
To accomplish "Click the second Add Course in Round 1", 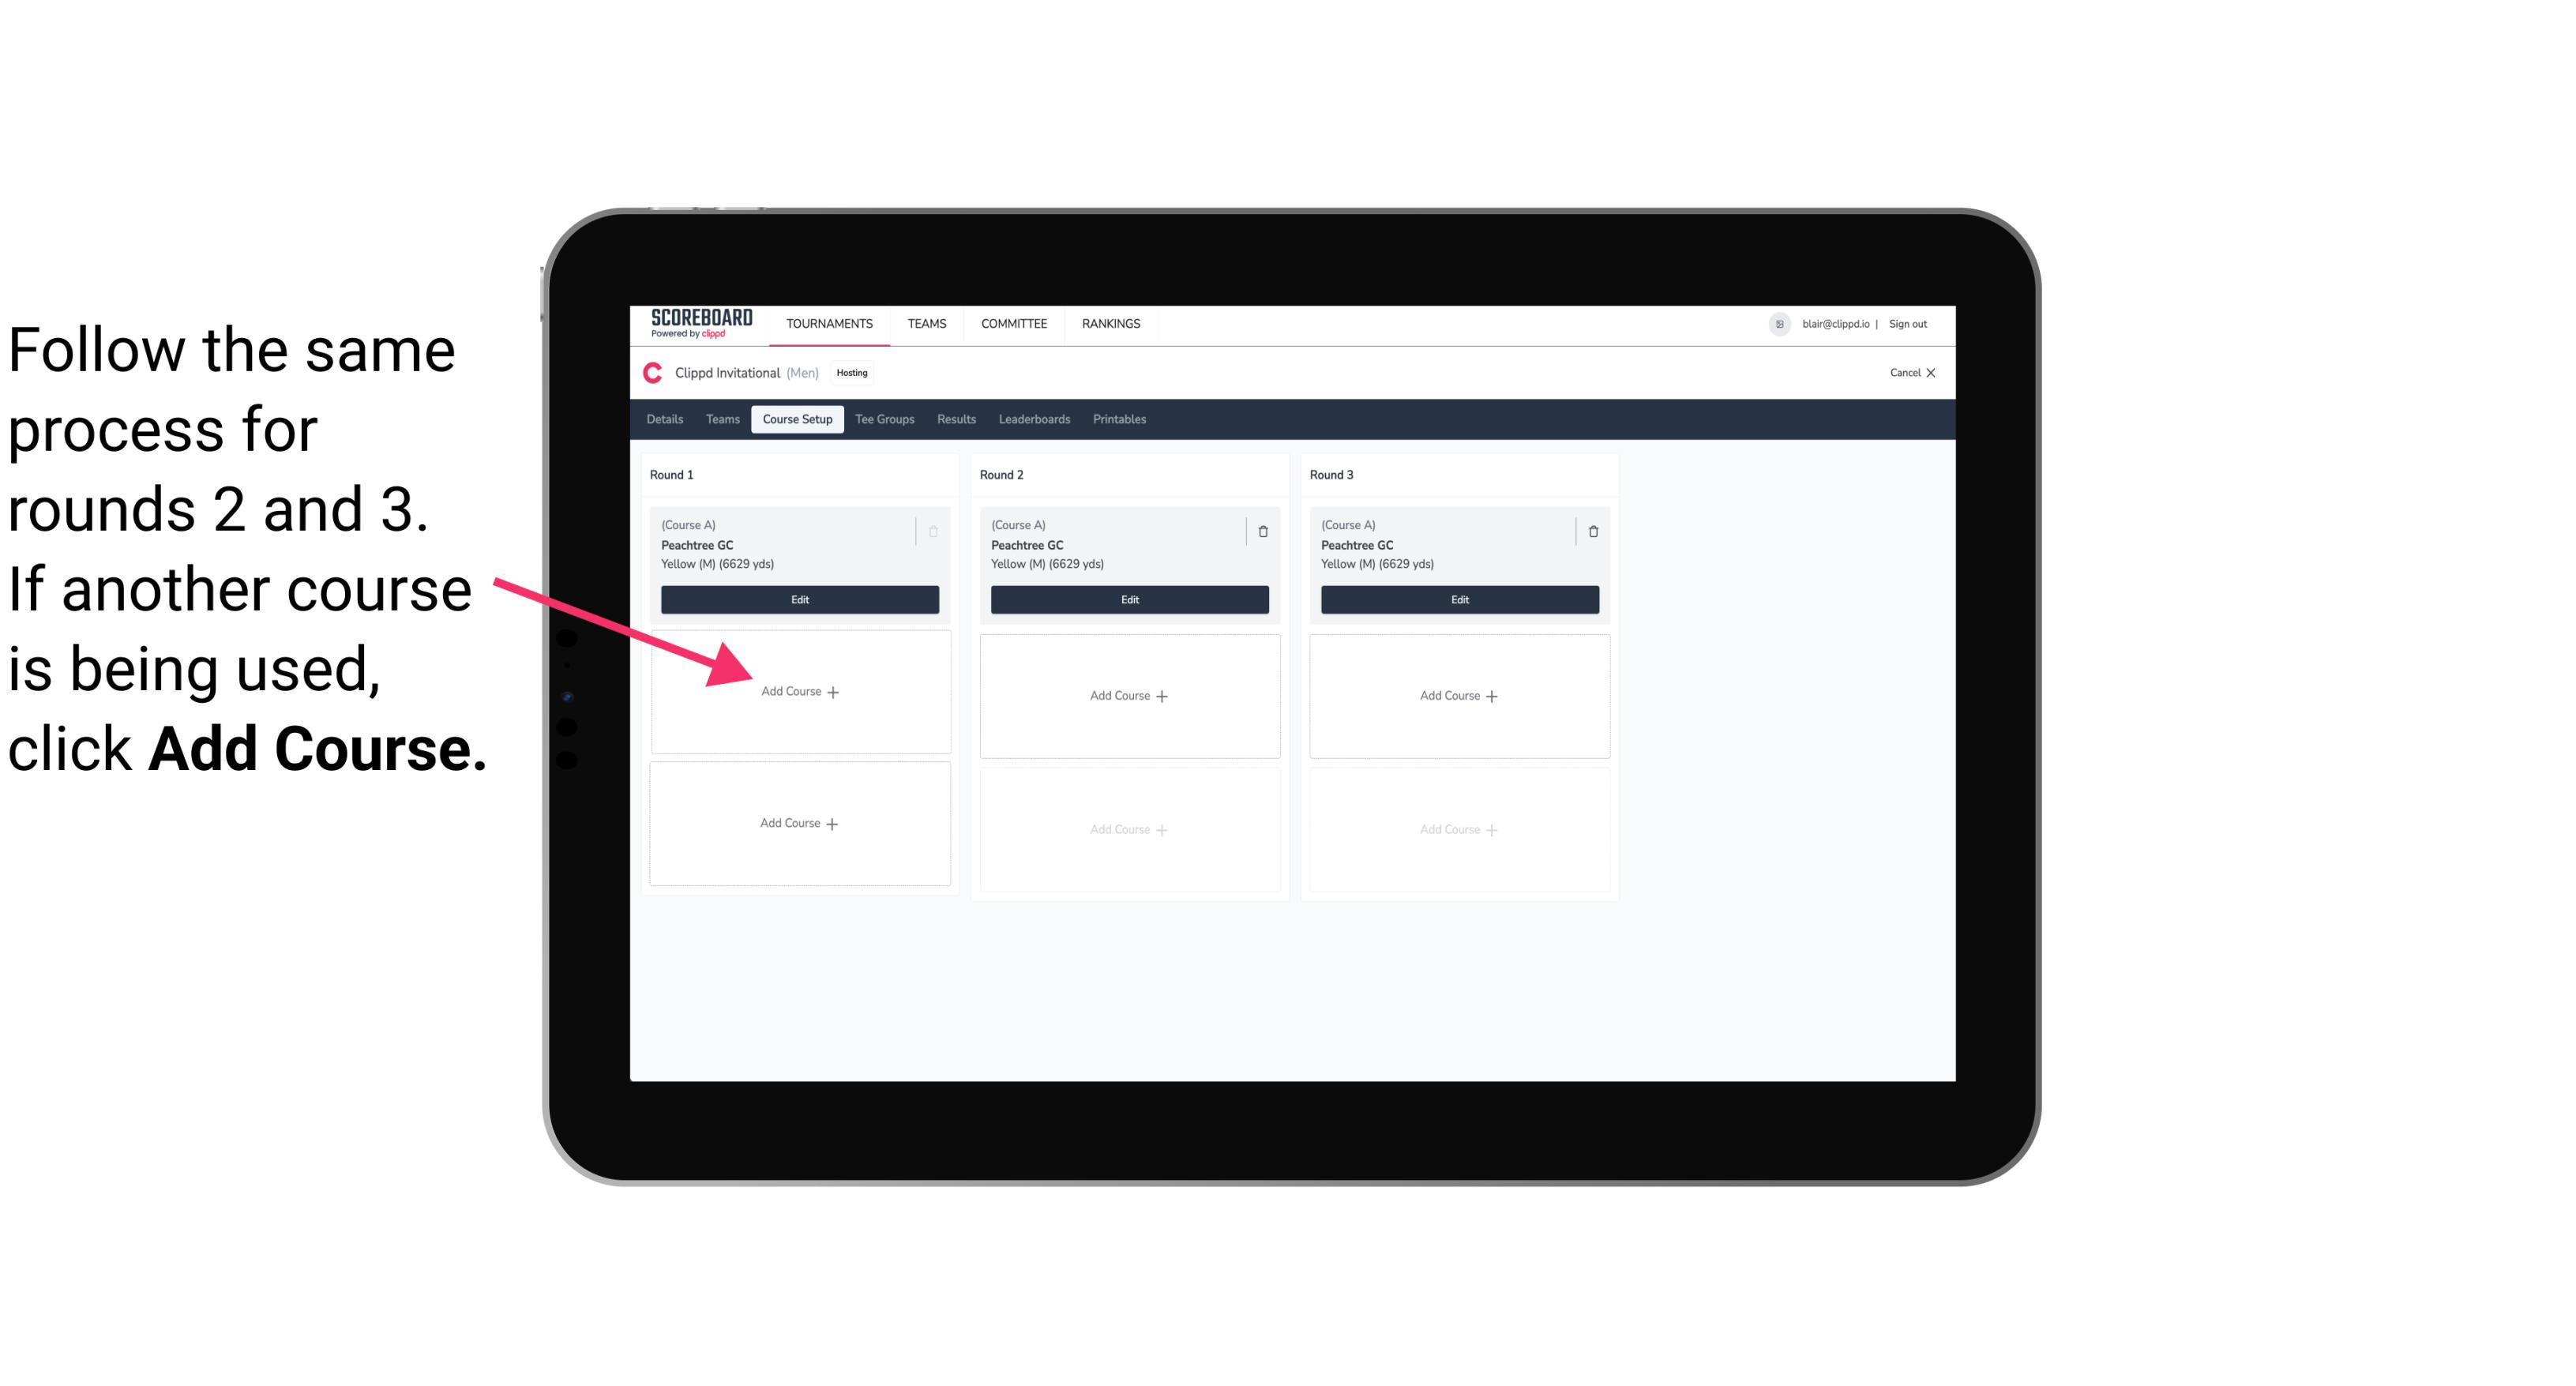I will (798, 823).
